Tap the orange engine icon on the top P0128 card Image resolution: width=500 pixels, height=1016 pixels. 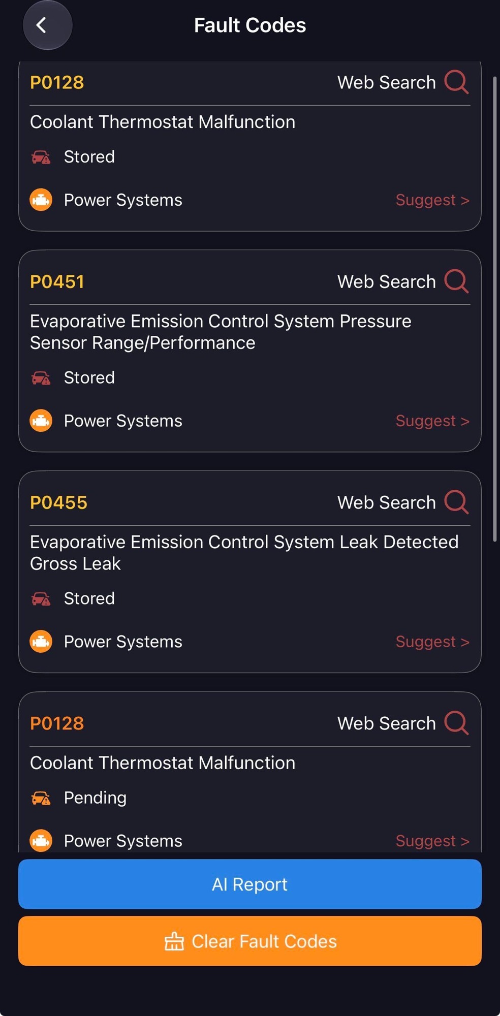(x=41, y=200)
